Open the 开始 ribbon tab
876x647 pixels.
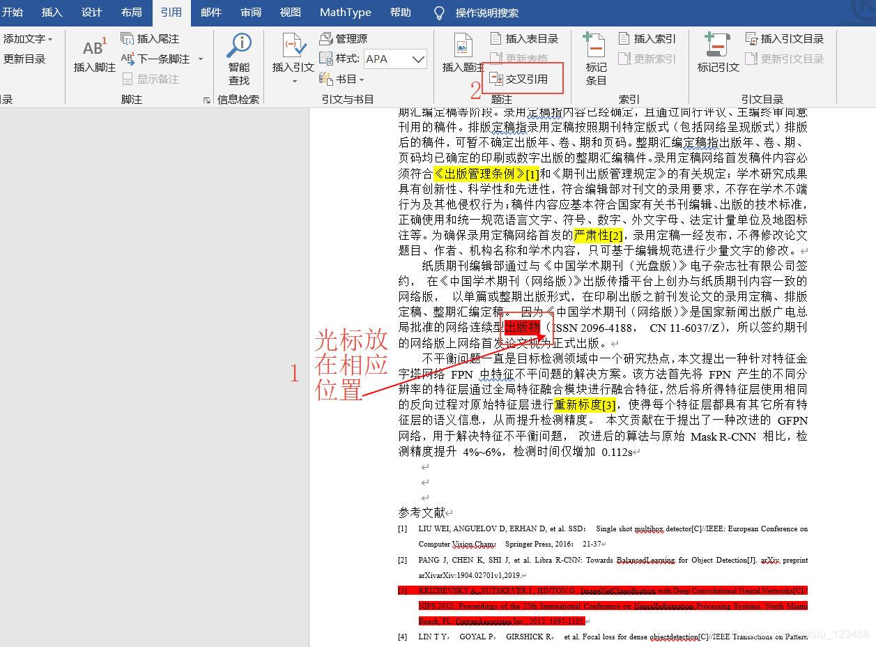(x=12, y=13)
